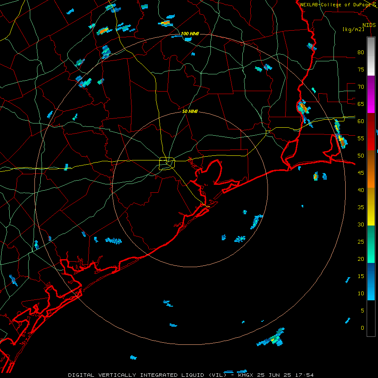Pick the yellow-gold segment of the color scale
This screenshot has height=378, width=378.
371,207
